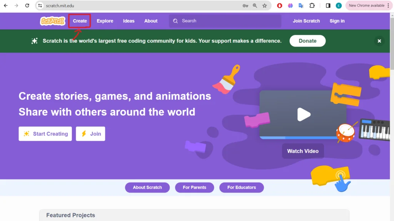Toggle the browser side panel
This screenshot has height=221, width=394.
(x=328, y=5)
